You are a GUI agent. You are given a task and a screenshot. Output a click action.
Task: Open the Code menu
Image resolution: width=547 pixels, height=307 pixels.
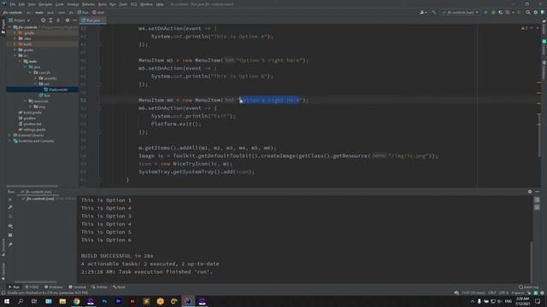point(60,4)
